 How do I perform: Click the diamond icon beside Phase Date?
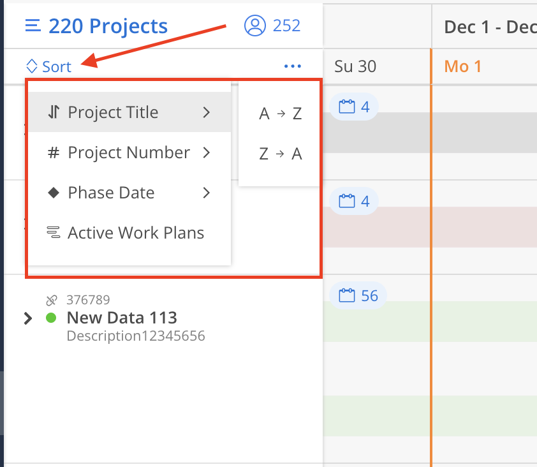tap(54, 193)
